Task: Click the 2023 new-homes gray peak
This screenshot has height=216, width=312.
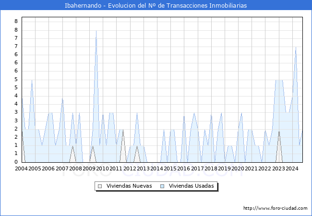Action: [x=279, y=132]
